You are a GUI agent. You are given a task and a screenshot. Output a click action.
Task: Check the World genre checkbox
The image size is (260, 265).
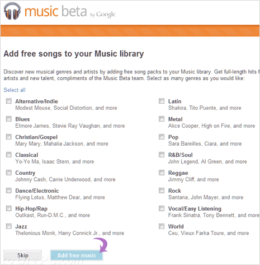pos(162,226)
